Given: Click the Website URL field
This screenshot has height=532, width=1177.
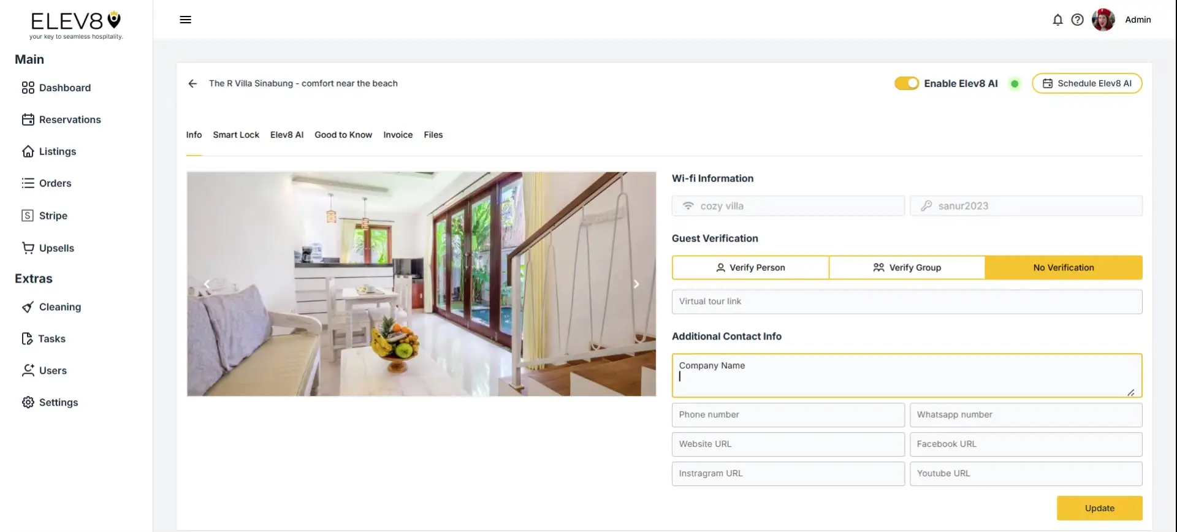Looking at the screenshot, I should click(x=788, y=444).
